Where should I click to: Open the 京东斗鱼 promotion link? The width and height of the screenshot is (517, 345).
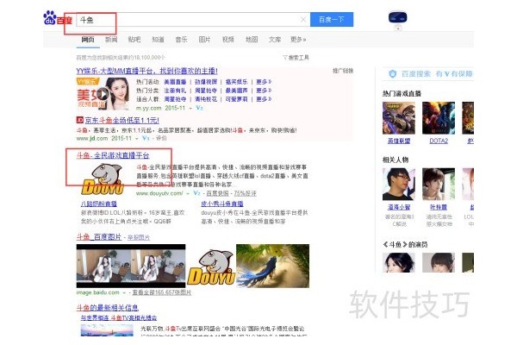click(x=122, y=121)
